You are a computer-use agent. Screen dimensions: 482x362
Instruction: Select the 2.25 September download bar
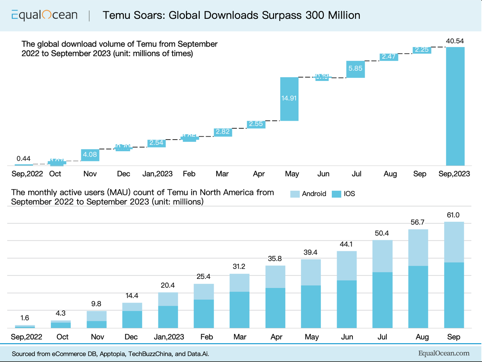pyautogui.click(x=422, y=50)
